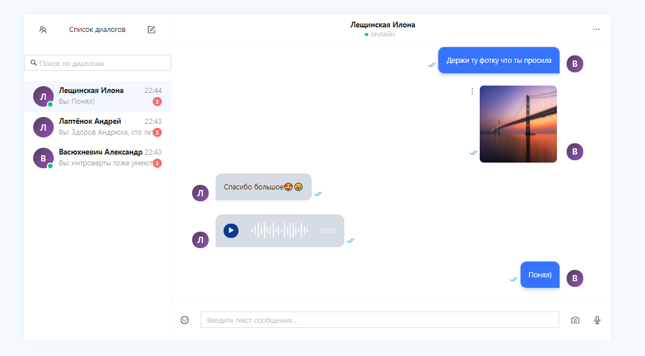The image size is (645, 356).
Task: Open the contacts icon at top left
Action: pyautogui.click(x=43, y=29)
